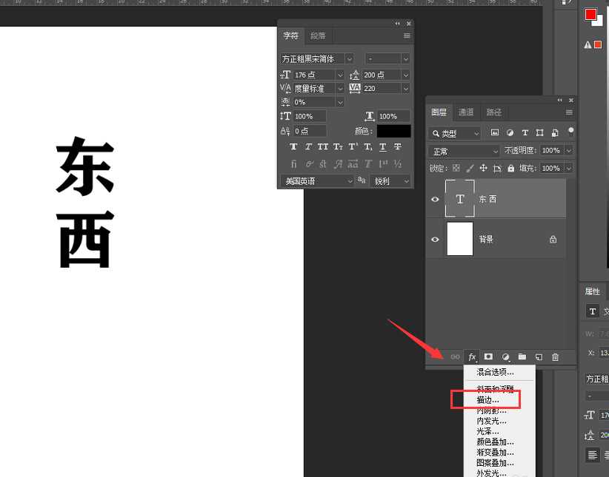Image resolution: width=609 pixels, height=477 pixels.
Task: Click the Add layer style fx icon
Action: [472, 357]
